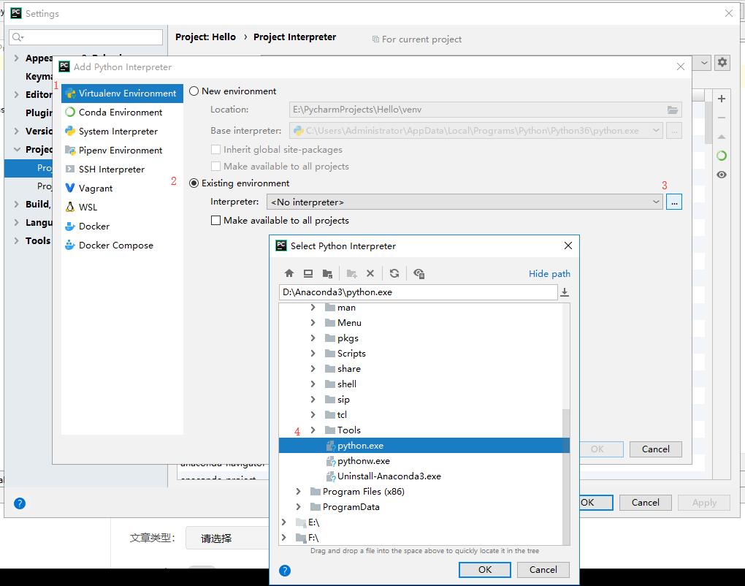Expand the pkgs folder
This screenshot has width=745, height=586.
[313, 338]
